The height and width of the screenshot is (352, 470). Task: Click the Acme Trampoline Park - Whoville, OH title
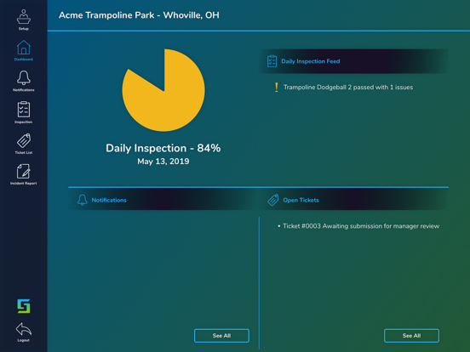139,15
